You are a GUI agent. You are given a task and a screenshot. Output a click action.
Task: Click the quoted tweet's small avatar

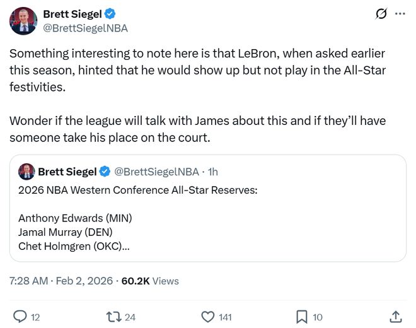click(26, 172)
